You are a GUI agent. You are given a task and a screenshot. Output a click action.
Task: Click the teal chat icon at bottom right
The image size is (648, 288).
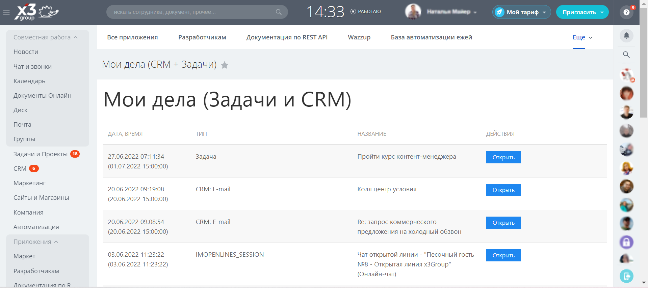[626, 276]
